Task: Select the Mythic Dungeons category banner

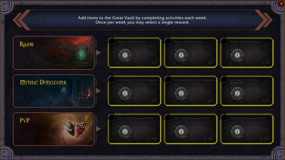Action: 54,91
